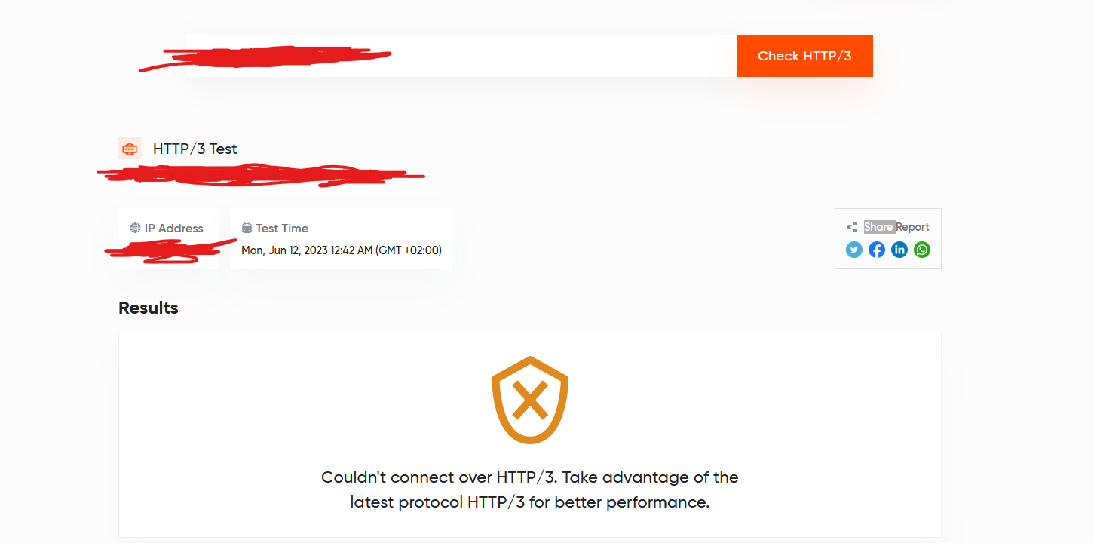Click the orange www icon beside HTTP/3 Test

(x=130, y=149)
